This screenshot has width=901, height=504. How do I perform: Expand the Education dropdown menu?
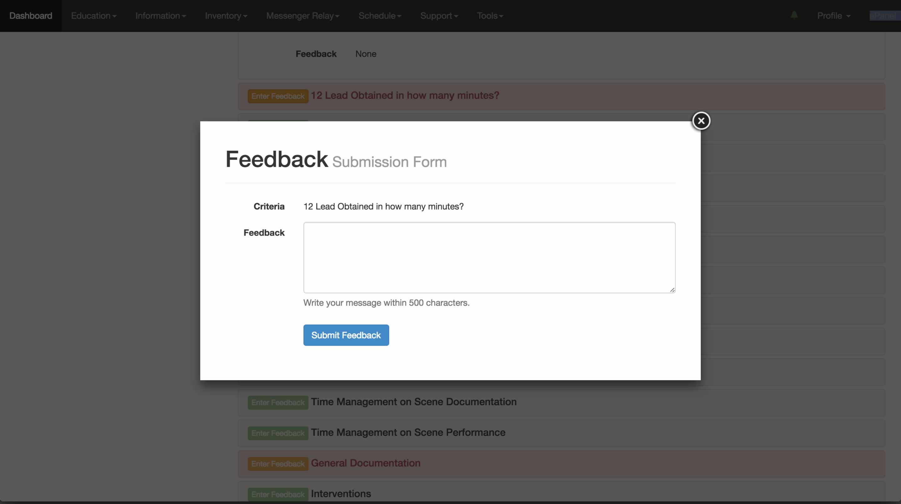(x=94, y=16)
